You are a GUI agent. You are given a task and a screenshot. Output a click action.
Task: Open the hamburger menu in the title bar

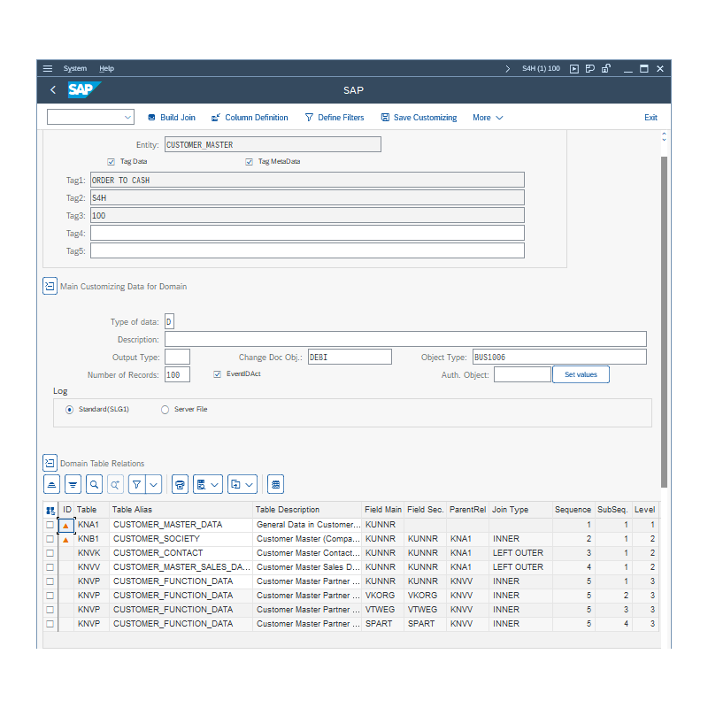tap(48, 69)
